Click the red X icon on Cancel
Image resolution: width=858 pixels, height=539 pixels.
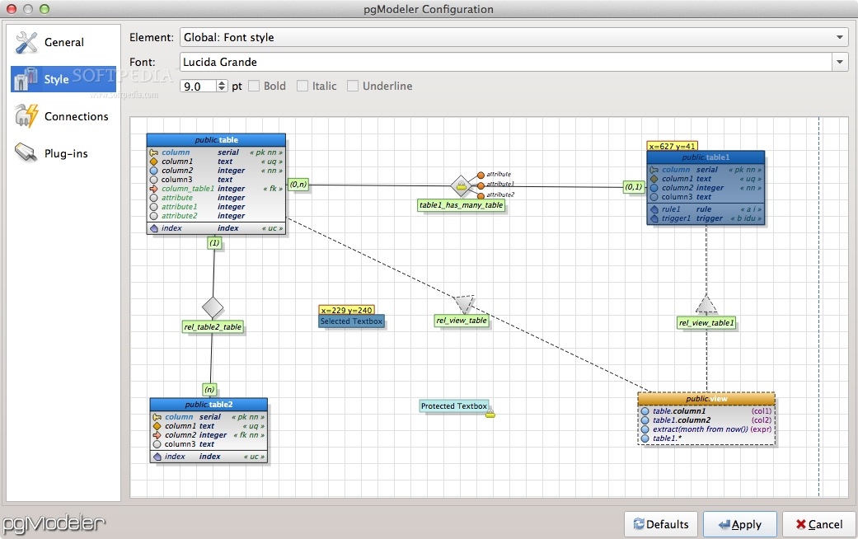[801, 525]
